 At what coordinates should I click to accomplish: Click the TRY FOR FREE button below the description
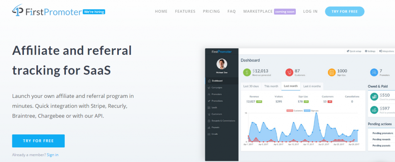click(38, 141)
